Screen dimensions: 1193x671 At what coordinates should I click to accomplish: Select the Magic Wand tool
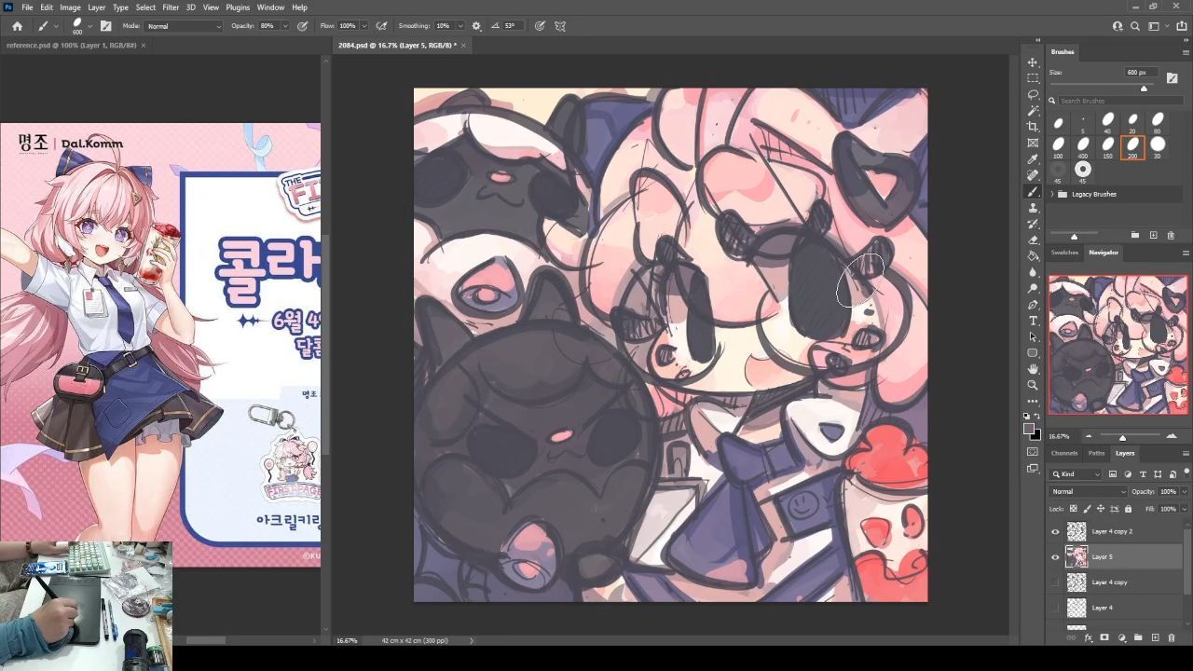1033,111
